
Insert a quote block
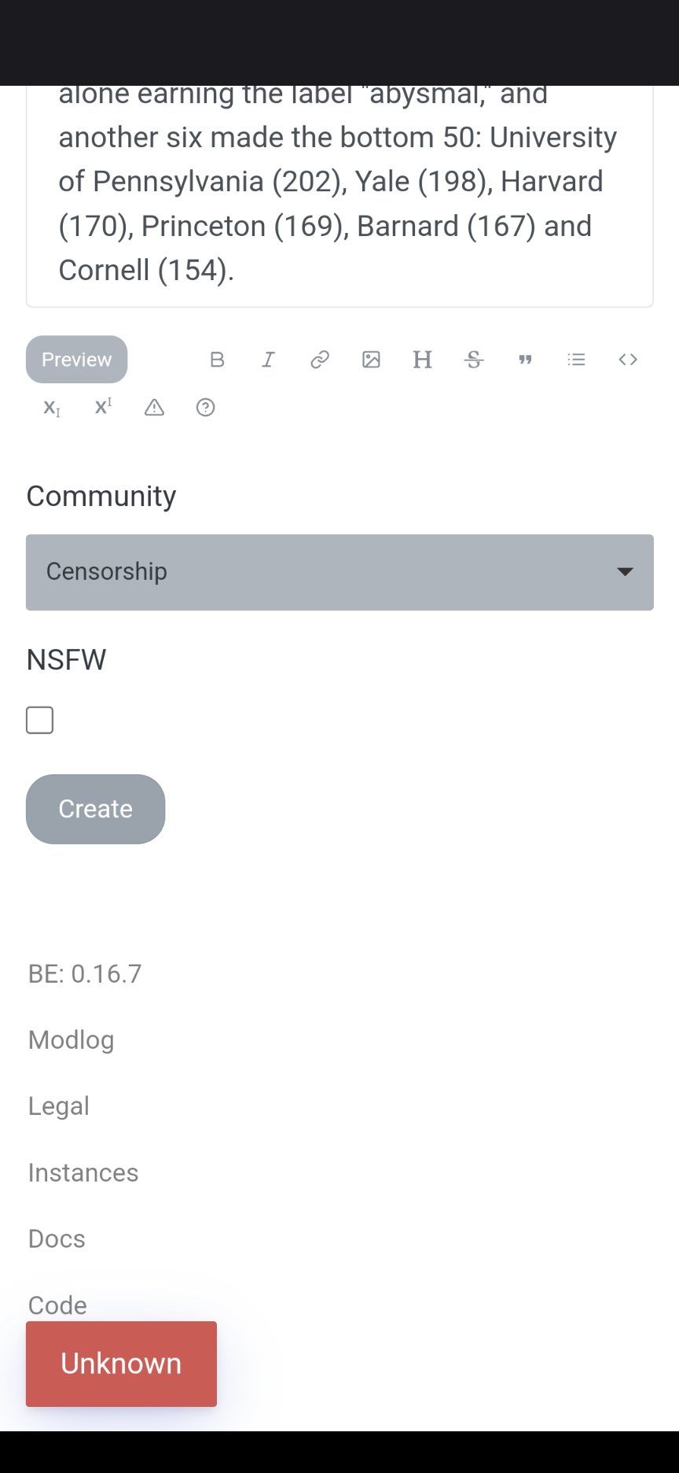(x=525, y=360)
